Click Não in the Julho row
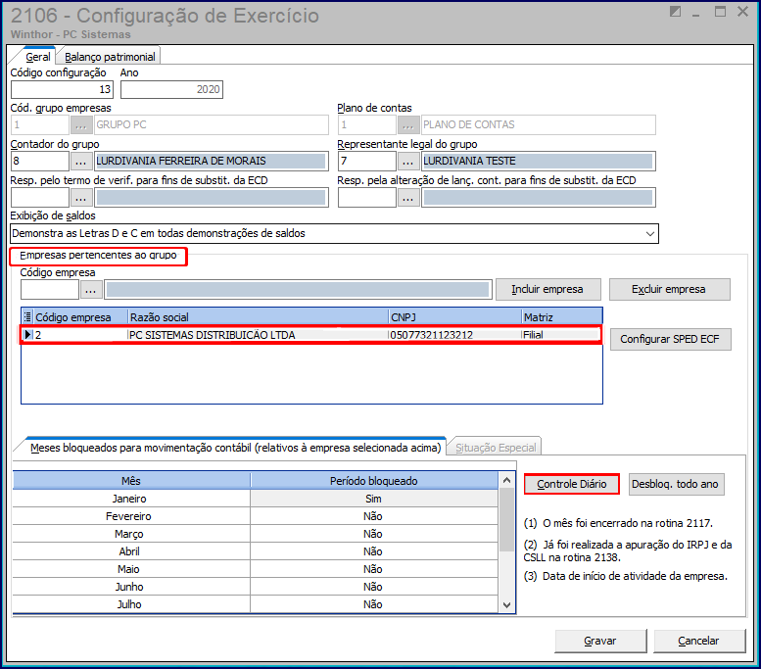Viewport: 761px width, 669px height. click(373, 604)
